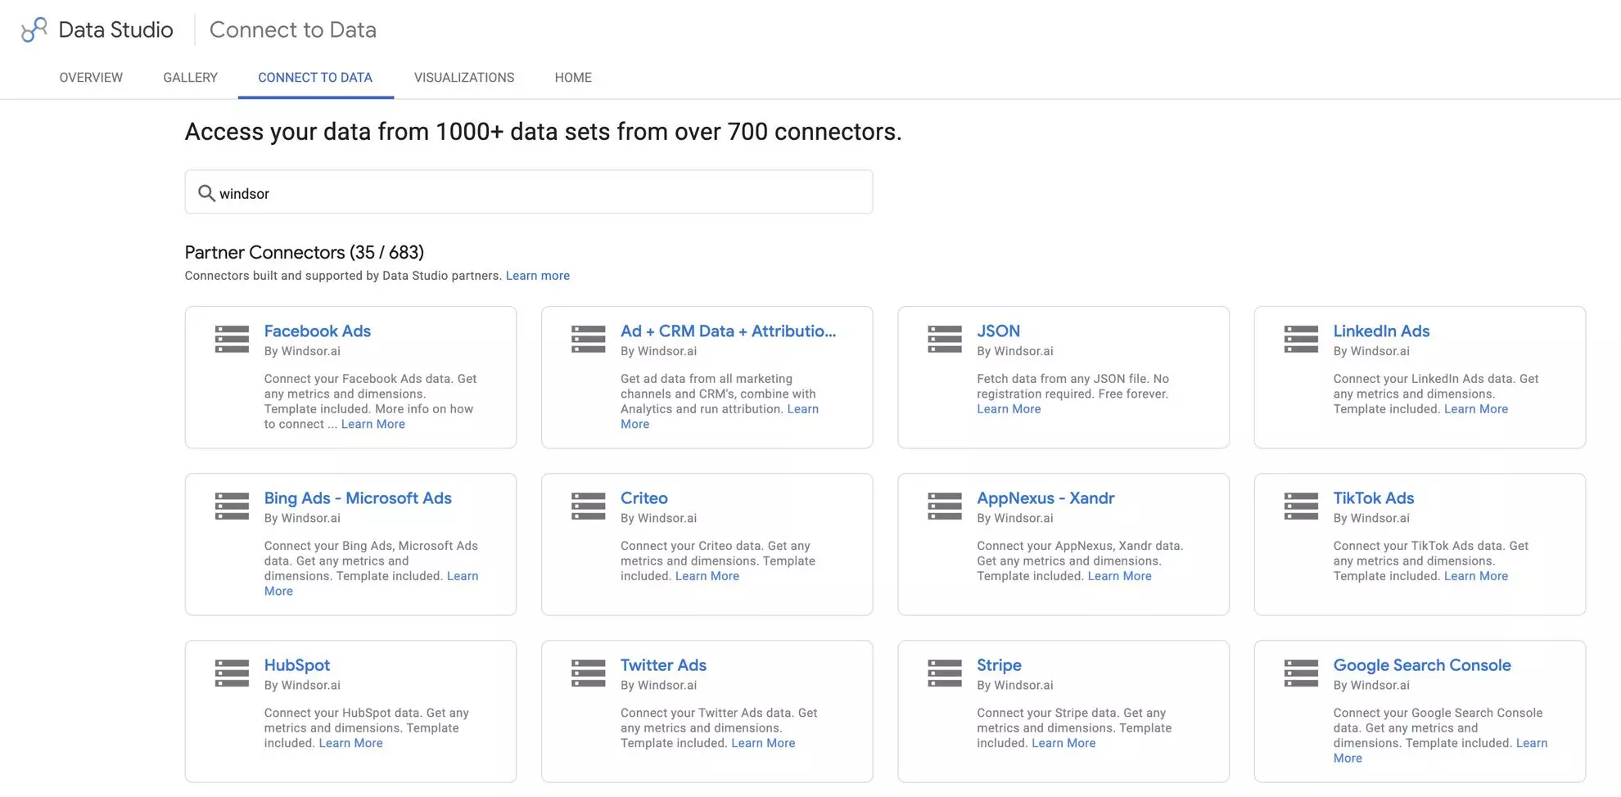Click Learn more beside Data Studio partners text
The width and height of the screenshot is (1621, 797).
[537, 275]
